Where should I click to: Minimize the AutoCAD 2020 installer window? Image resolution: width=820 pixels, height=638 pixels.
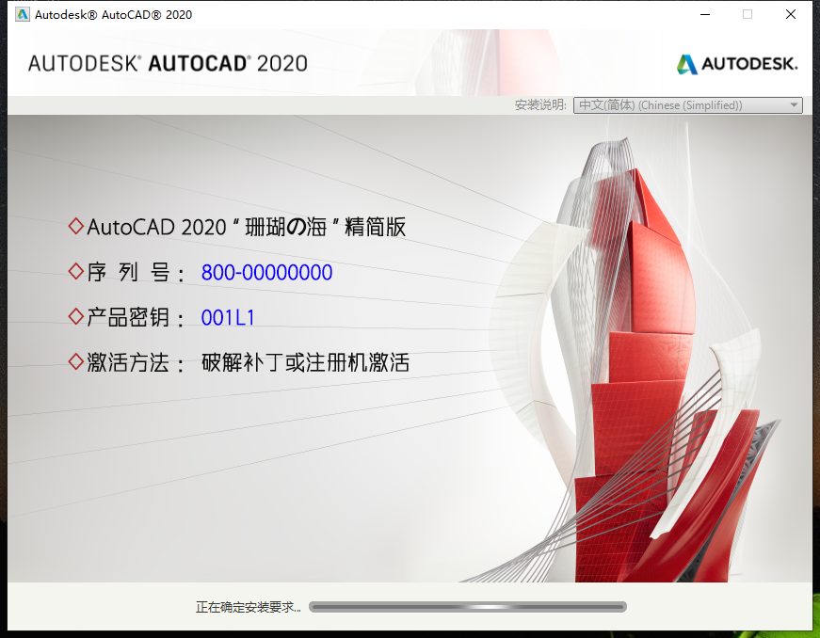(x=705, y=14)
